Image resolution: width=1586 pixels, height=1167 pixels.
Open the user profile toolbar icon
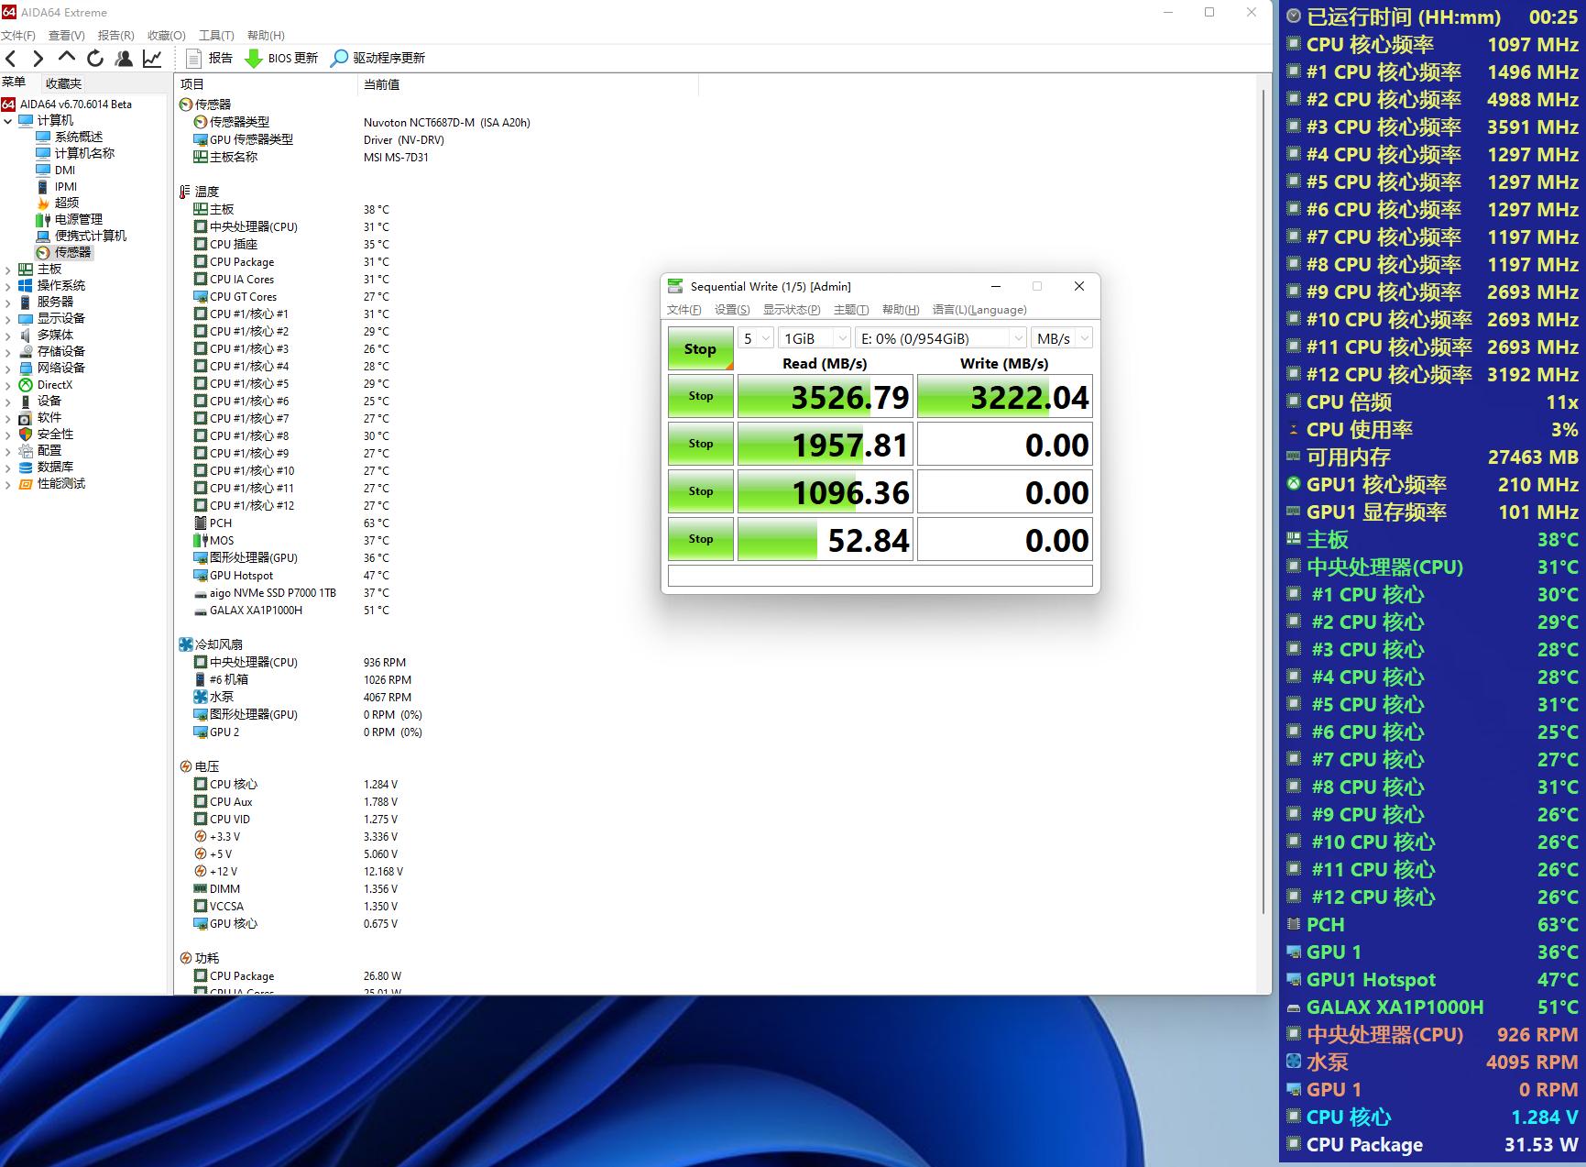click(x=124, y=59)
